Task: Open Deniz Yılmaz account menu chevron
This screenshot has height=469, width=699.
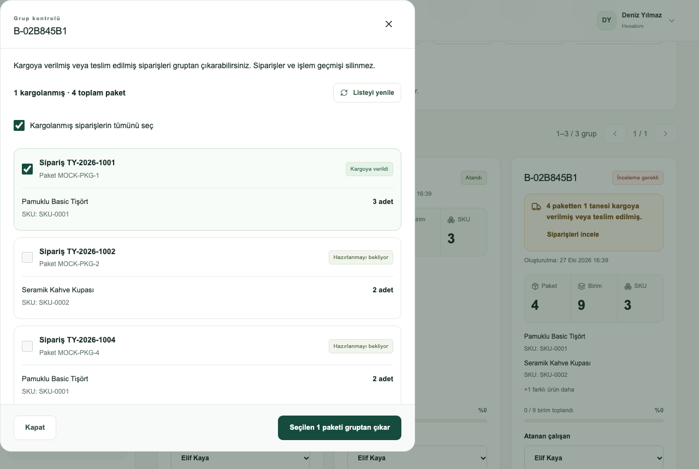Action: coord(672,21)
